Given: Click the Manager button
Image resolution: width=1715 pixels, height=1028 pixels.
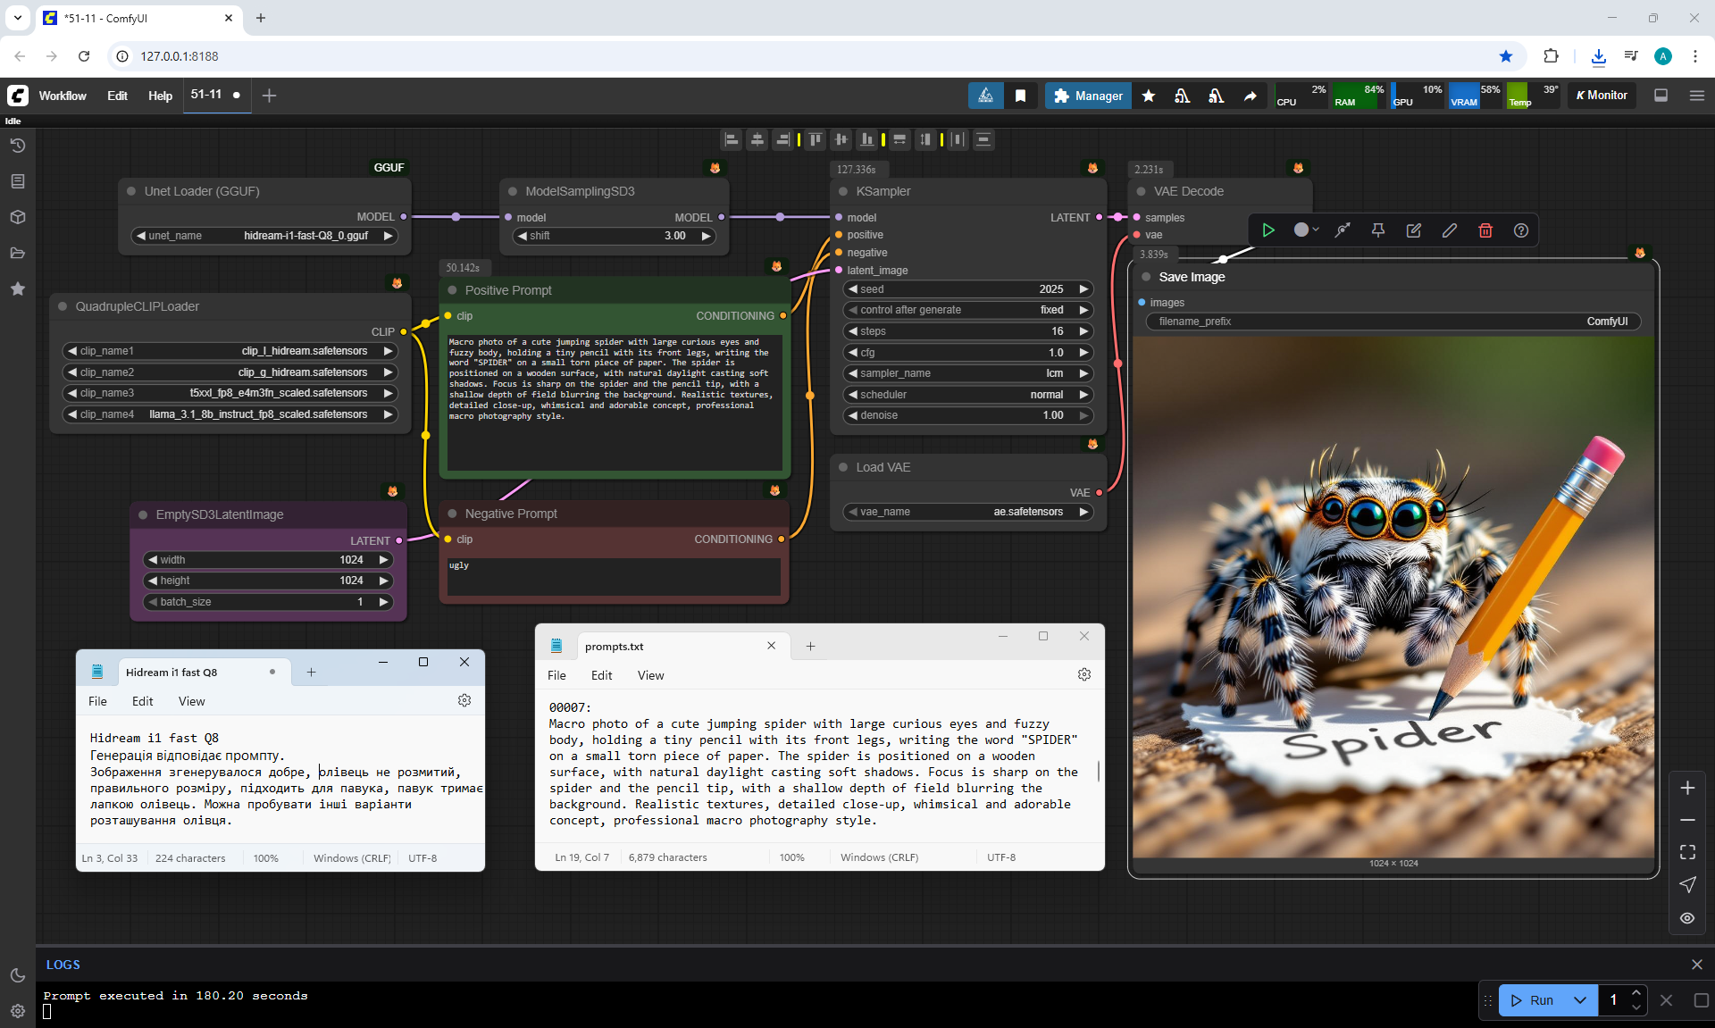Looking at the screenshot, I should coord(1088,96).
